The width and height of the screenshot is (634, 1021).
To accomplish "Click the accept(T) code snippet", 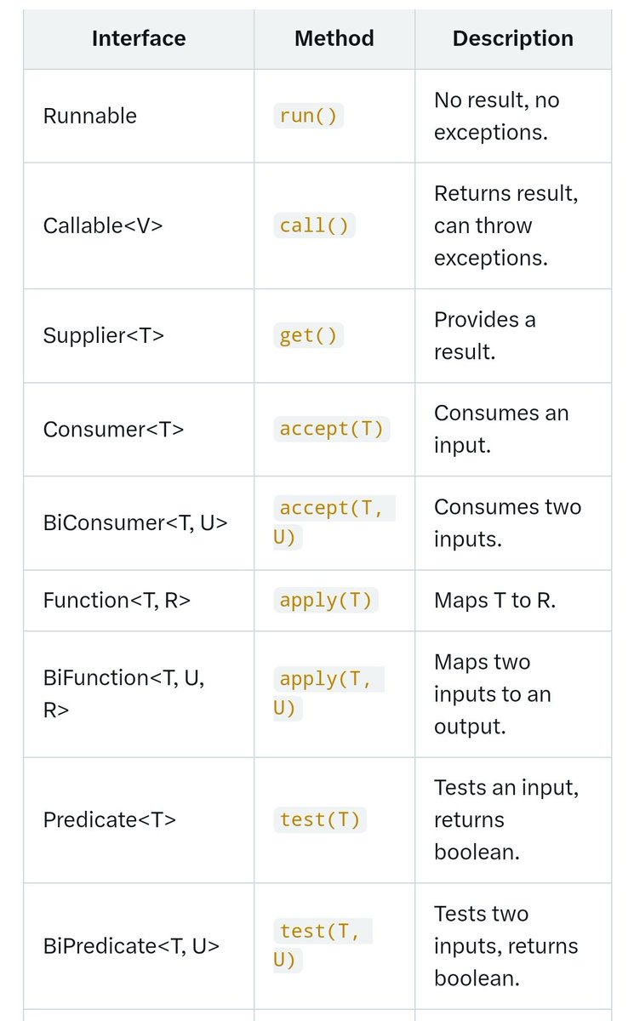I will pyautogui.click(x=332, y=429).
